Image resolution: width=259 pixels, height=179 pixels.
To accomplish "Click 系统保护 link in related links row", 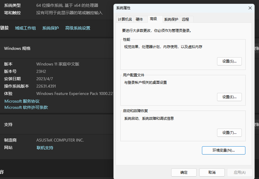I will 51,28.
